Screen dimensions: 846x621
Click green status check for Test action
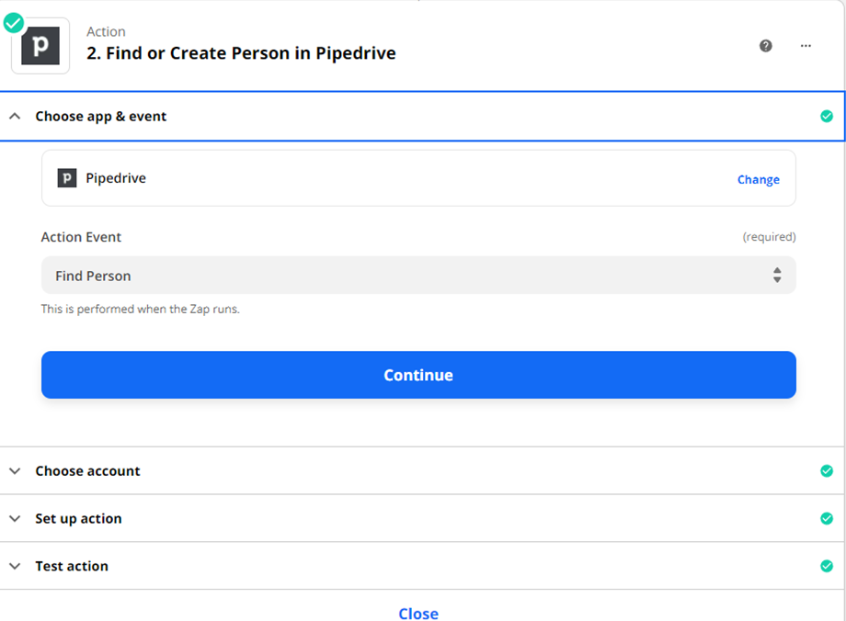pos(826,567)
